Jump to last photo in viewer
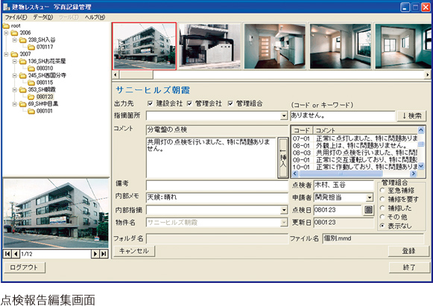The width and height of the screenshot is (433, 306). [104, 254]
